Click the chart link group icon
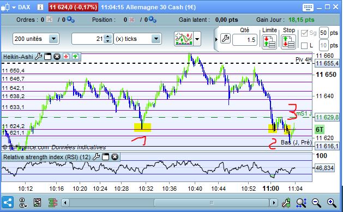Image resolution: width=343 pixels, height=212 pixels. click(x=23, y=203)
